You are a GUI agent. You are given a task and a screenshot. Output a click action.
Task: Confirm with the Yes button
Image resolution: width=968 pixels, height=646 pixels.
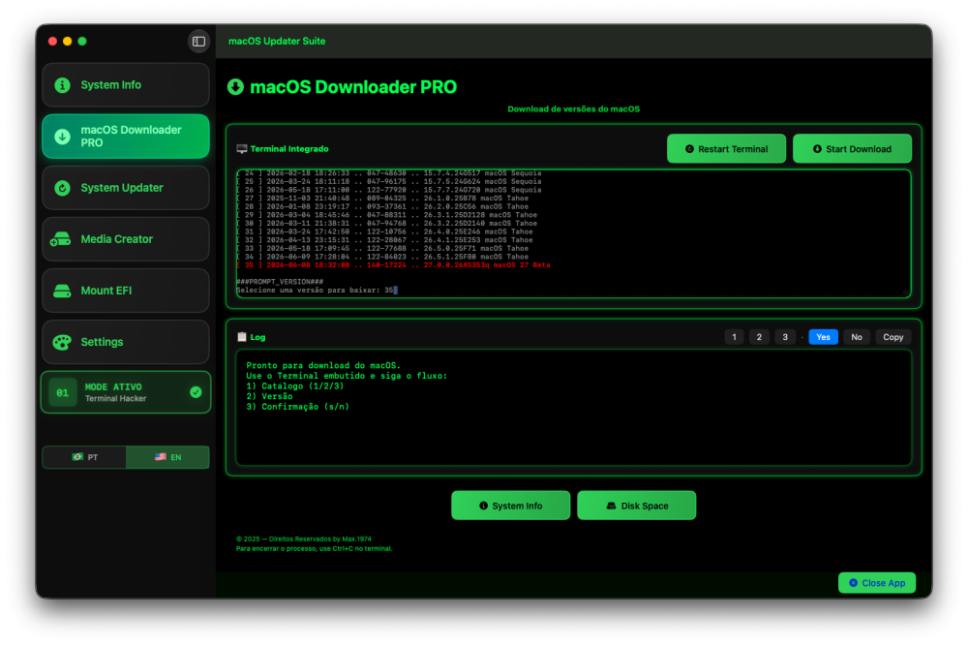824,337
